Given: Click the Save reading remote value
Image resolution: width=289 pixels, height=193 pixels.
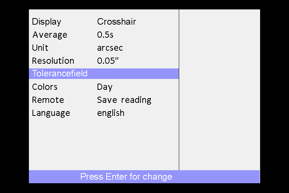Looking at the screenshot, I should [x=124, y=100].
